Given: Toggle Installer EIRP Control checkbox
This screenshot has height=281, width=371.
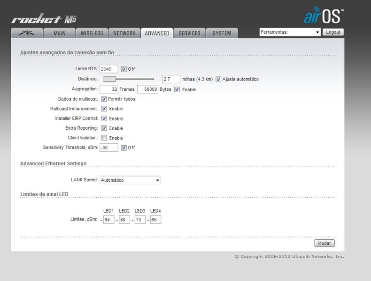Looking at the screenshot, I should coord(104,118).
